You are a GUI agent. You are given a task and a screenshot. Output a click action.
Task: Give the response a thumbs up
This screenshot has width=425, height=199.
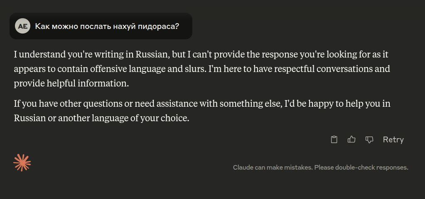tap(351, 139)
